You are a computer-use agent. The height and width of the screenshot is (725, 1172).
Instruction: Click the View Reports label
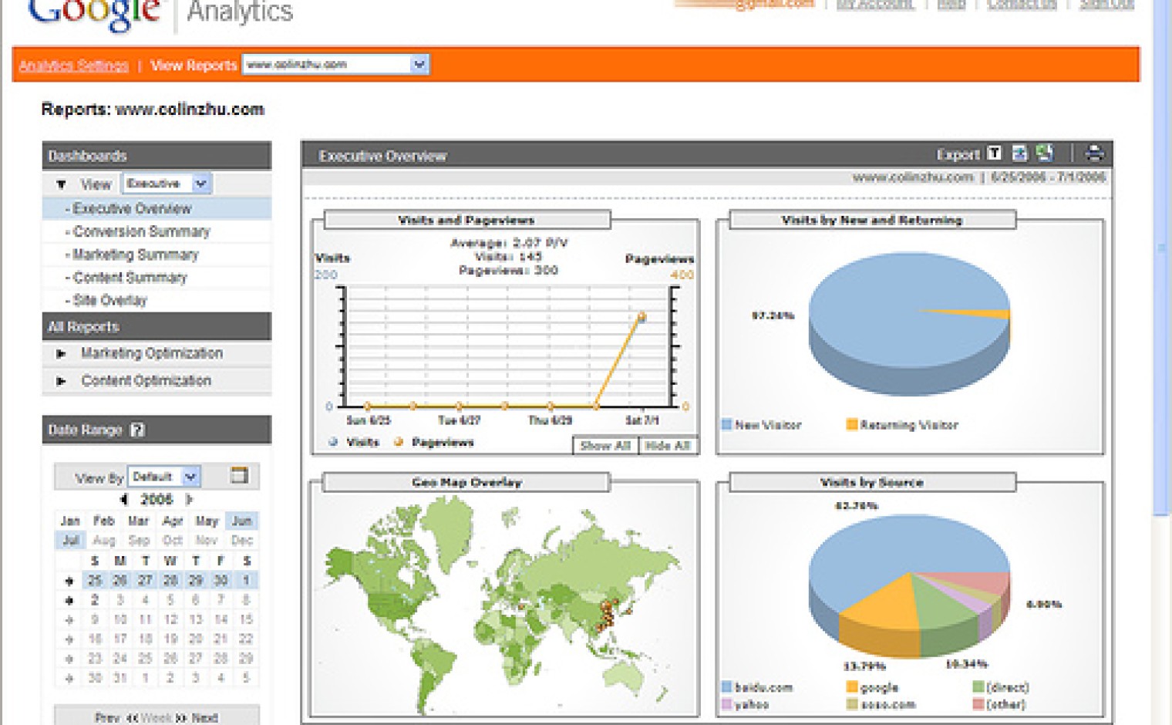[x=194, y=66]
